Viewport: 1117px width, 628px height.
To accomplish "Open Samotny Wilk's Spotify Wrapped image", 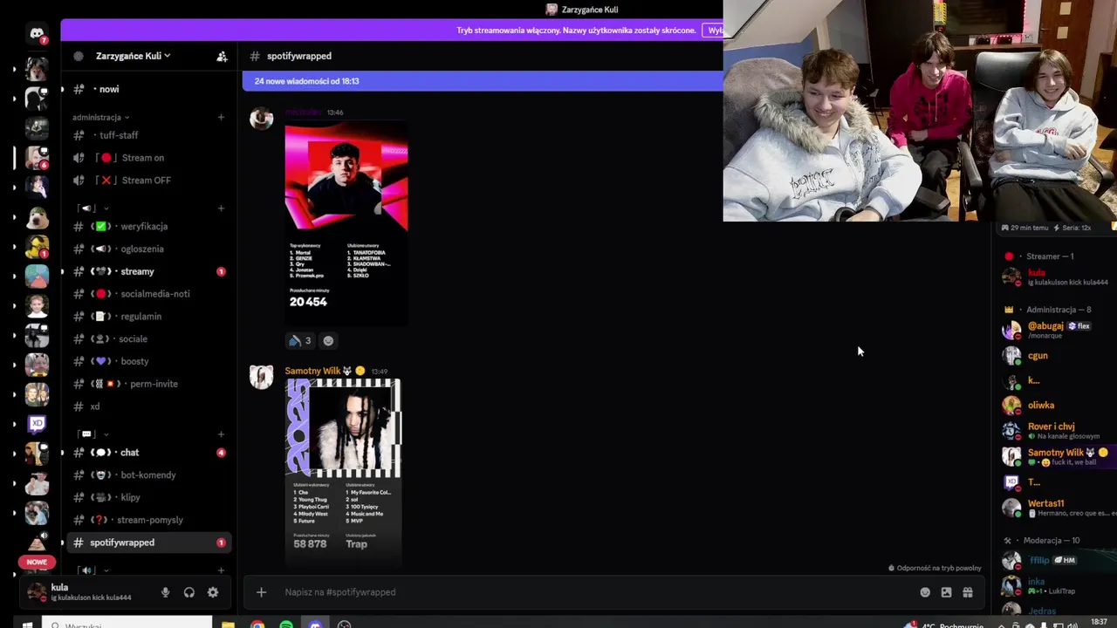I will pyautogui.click(x=344, y=473).
